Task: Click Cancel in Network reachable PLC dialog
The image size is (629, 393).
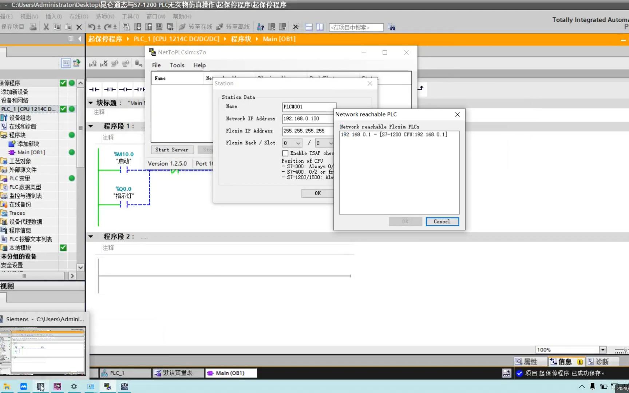Action: (x=442, y=222)
